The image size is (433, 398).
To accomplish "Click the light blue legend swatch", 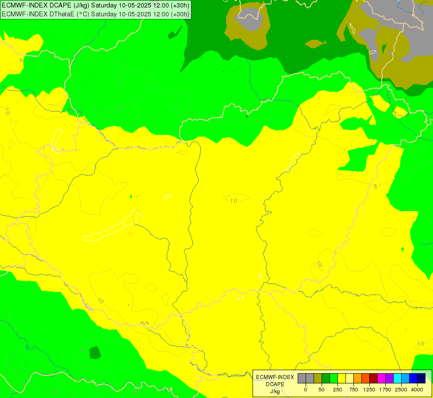I will pyautogui.click(x=406, y=379).
